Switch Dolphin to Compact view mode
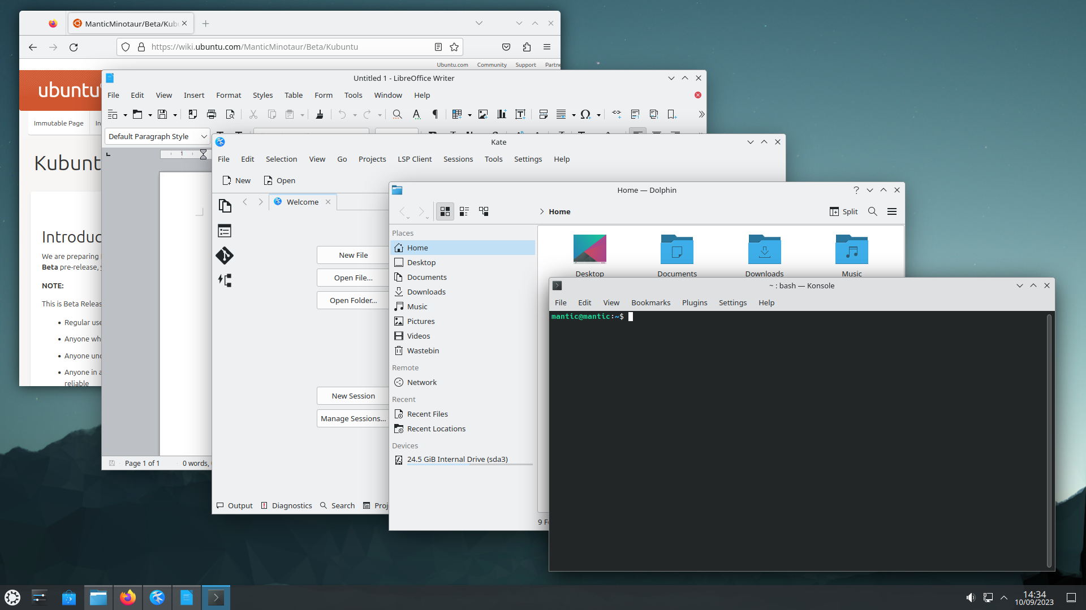The width and height of the screenshot is (1086, 610). pos(464,211)
